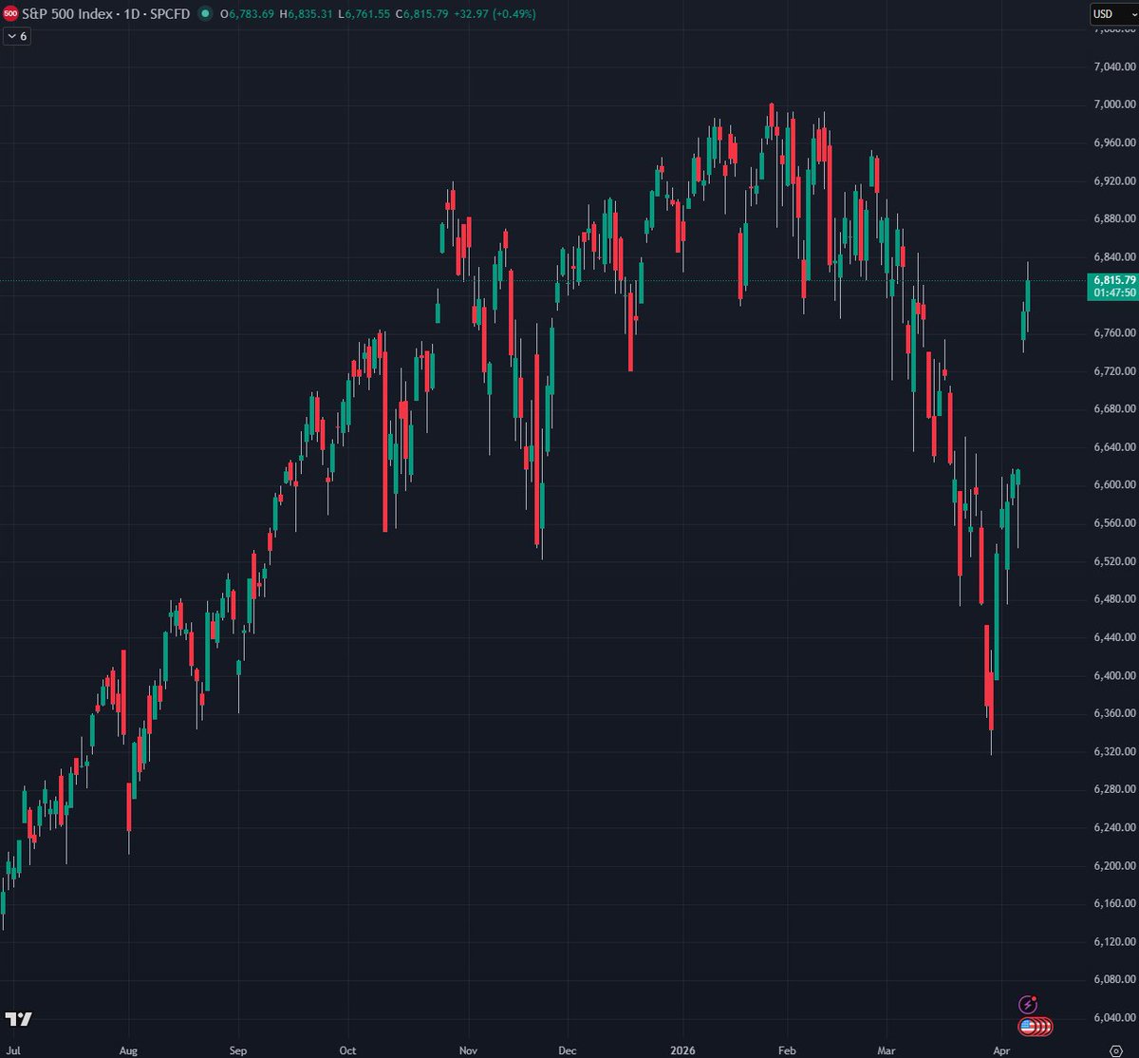Click the green market status dot

(205, 14)
